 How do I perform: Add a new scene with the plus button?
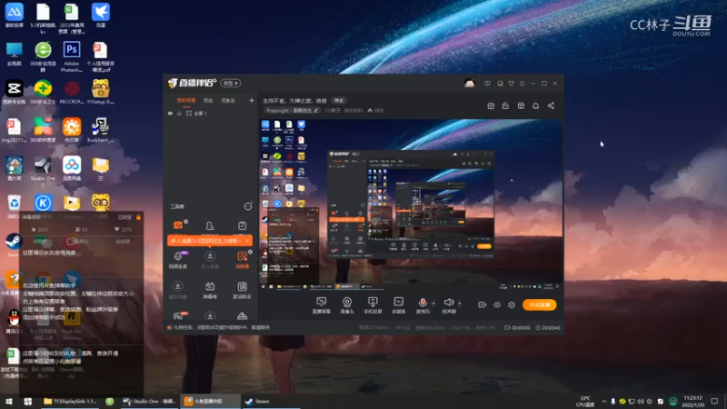(x=252, y=100)
